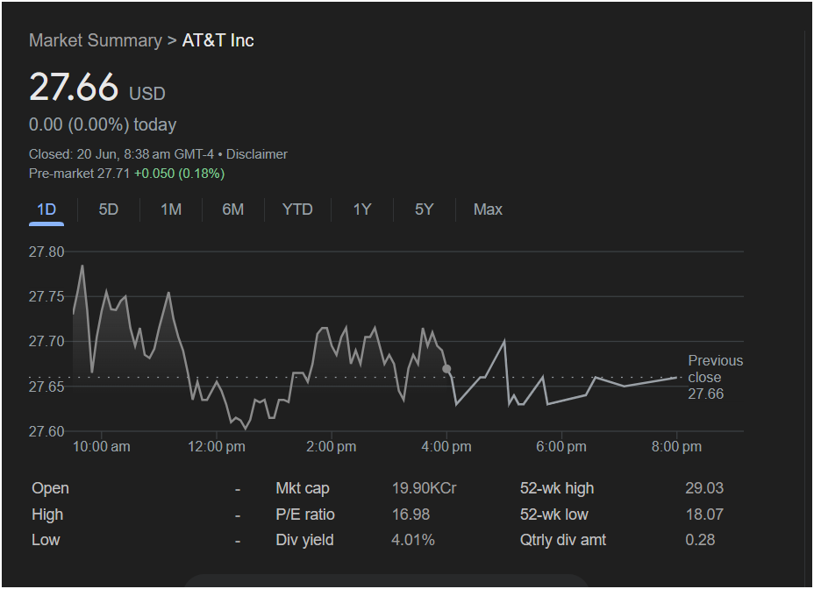The height and width of the screenshot is (589, 814).
Task: Switch to the 5D chart tab
Action: click(109, 209)
